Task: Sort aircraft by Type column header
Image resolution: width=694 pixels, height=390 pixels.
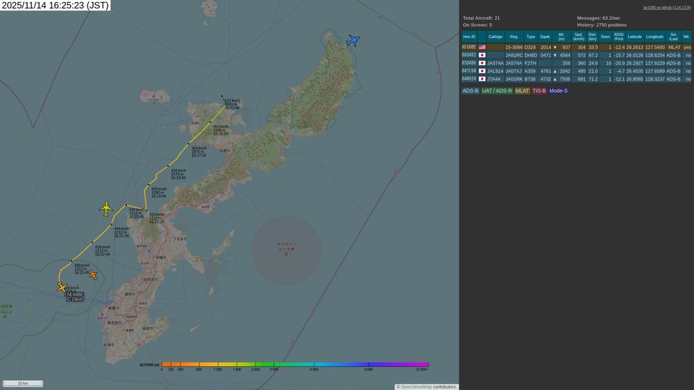Action: click(x=531, y=37)
